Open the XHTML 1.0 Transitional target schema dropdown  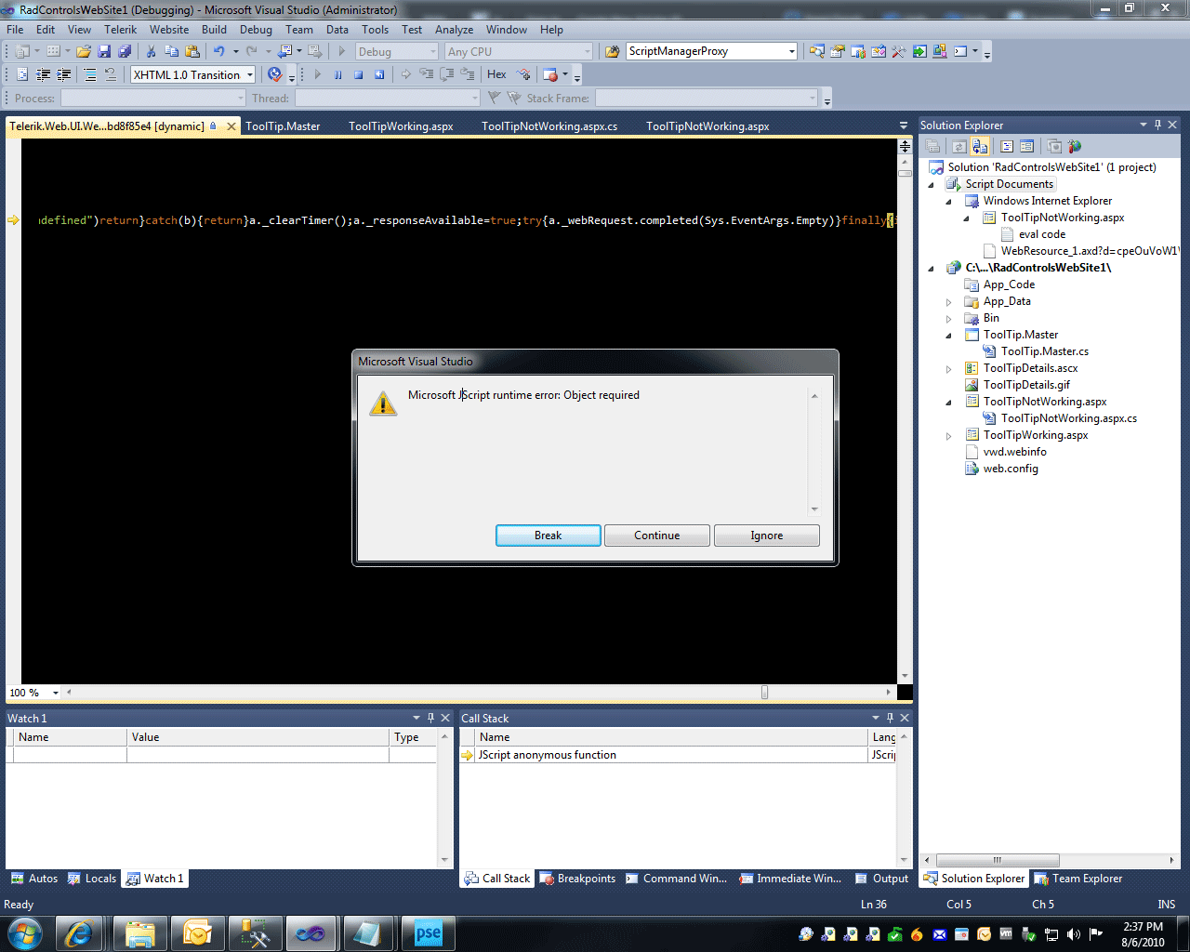click(x=250, y=75)
